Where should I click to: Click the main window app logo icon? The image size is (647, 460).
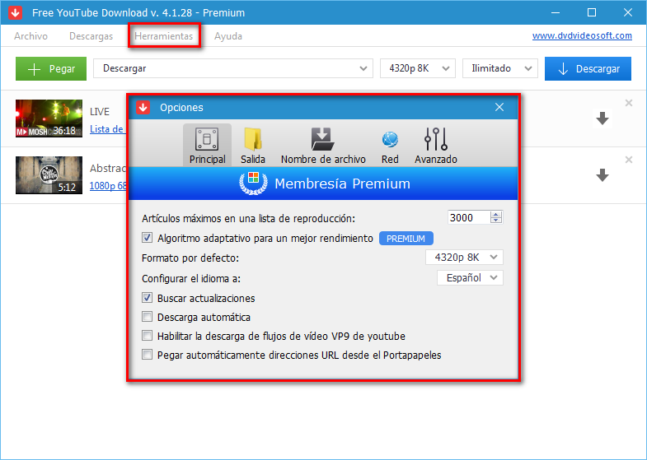click(16, 12)
